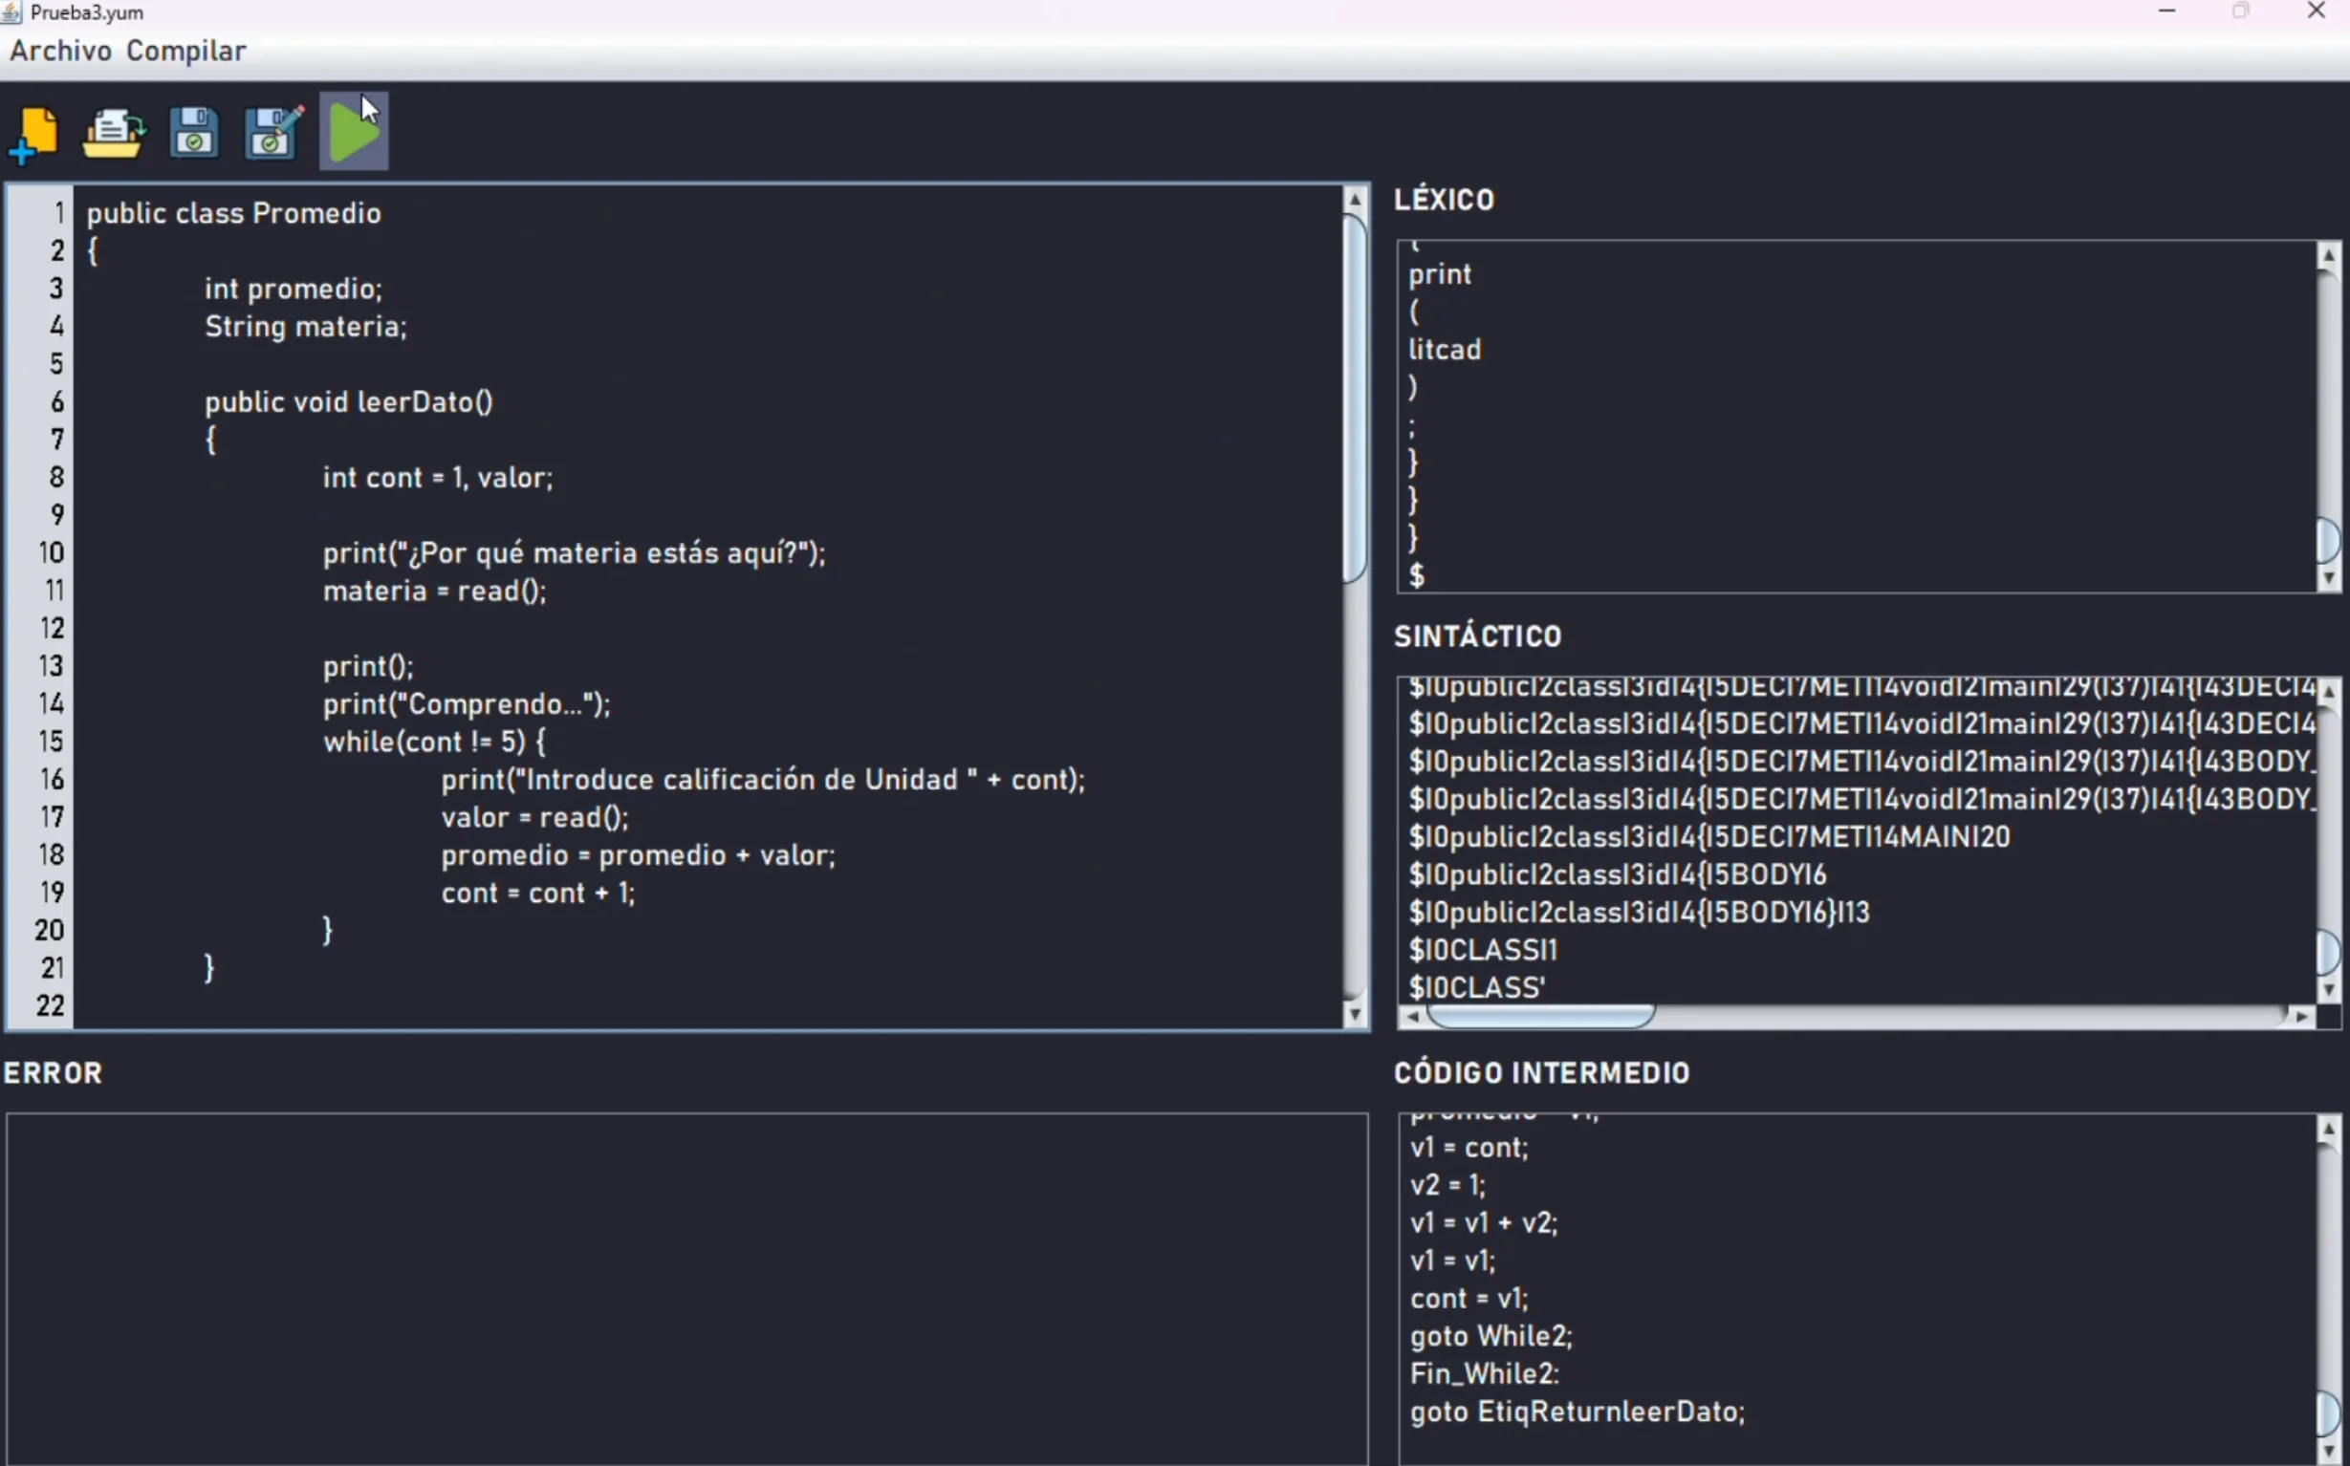
Task: Click code line 'int cont = 1, valor;'
Action: click(438, 477)
